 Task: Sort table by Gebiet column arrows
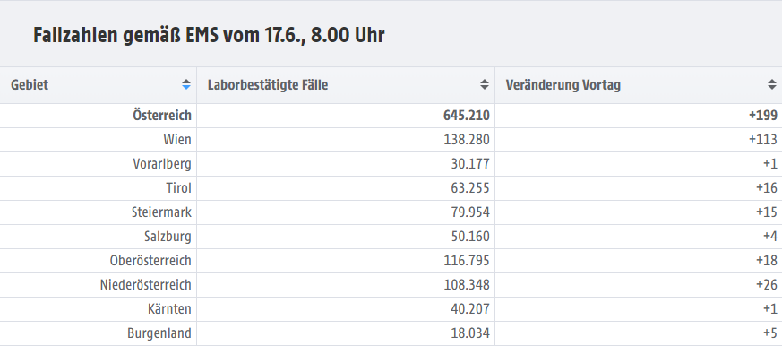pos(186,85)
